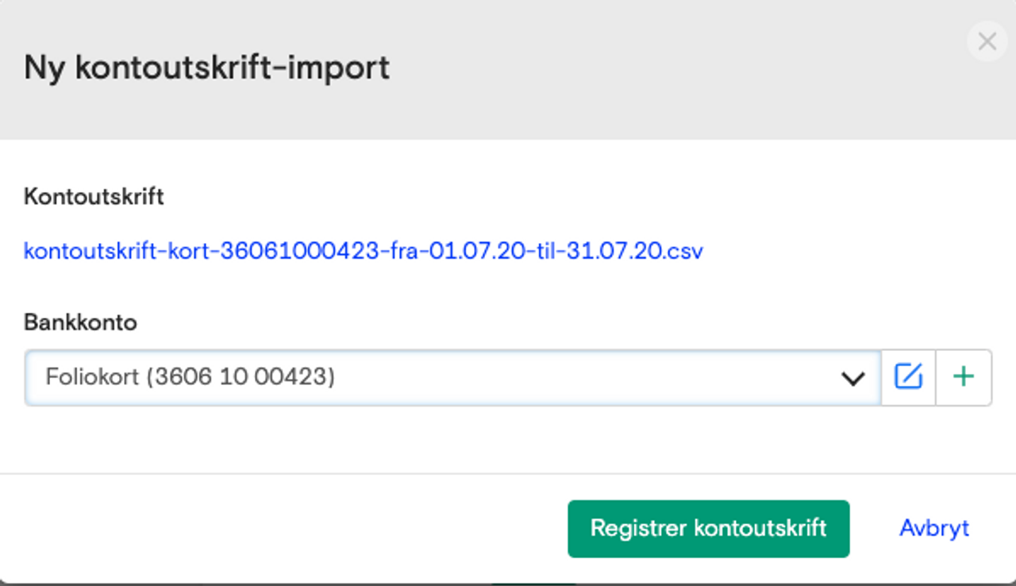The image size is (1016, 586).
Task: Click the .csv ending of the file name
Action: (x=683, y=252)
